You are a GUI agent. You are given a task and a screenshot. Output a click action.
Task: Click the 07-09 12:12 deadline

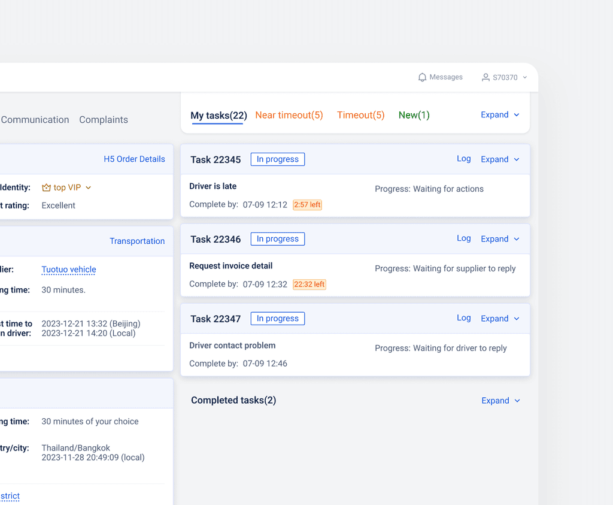tap(265, 205)
